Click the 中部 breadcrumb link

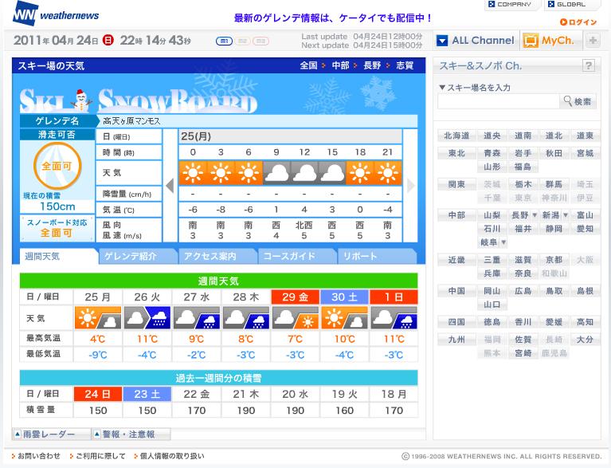point(340,65)
